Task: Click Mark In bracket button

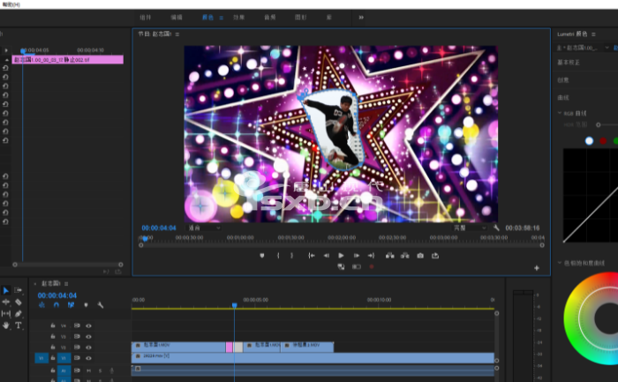Action: coord(278,256)
